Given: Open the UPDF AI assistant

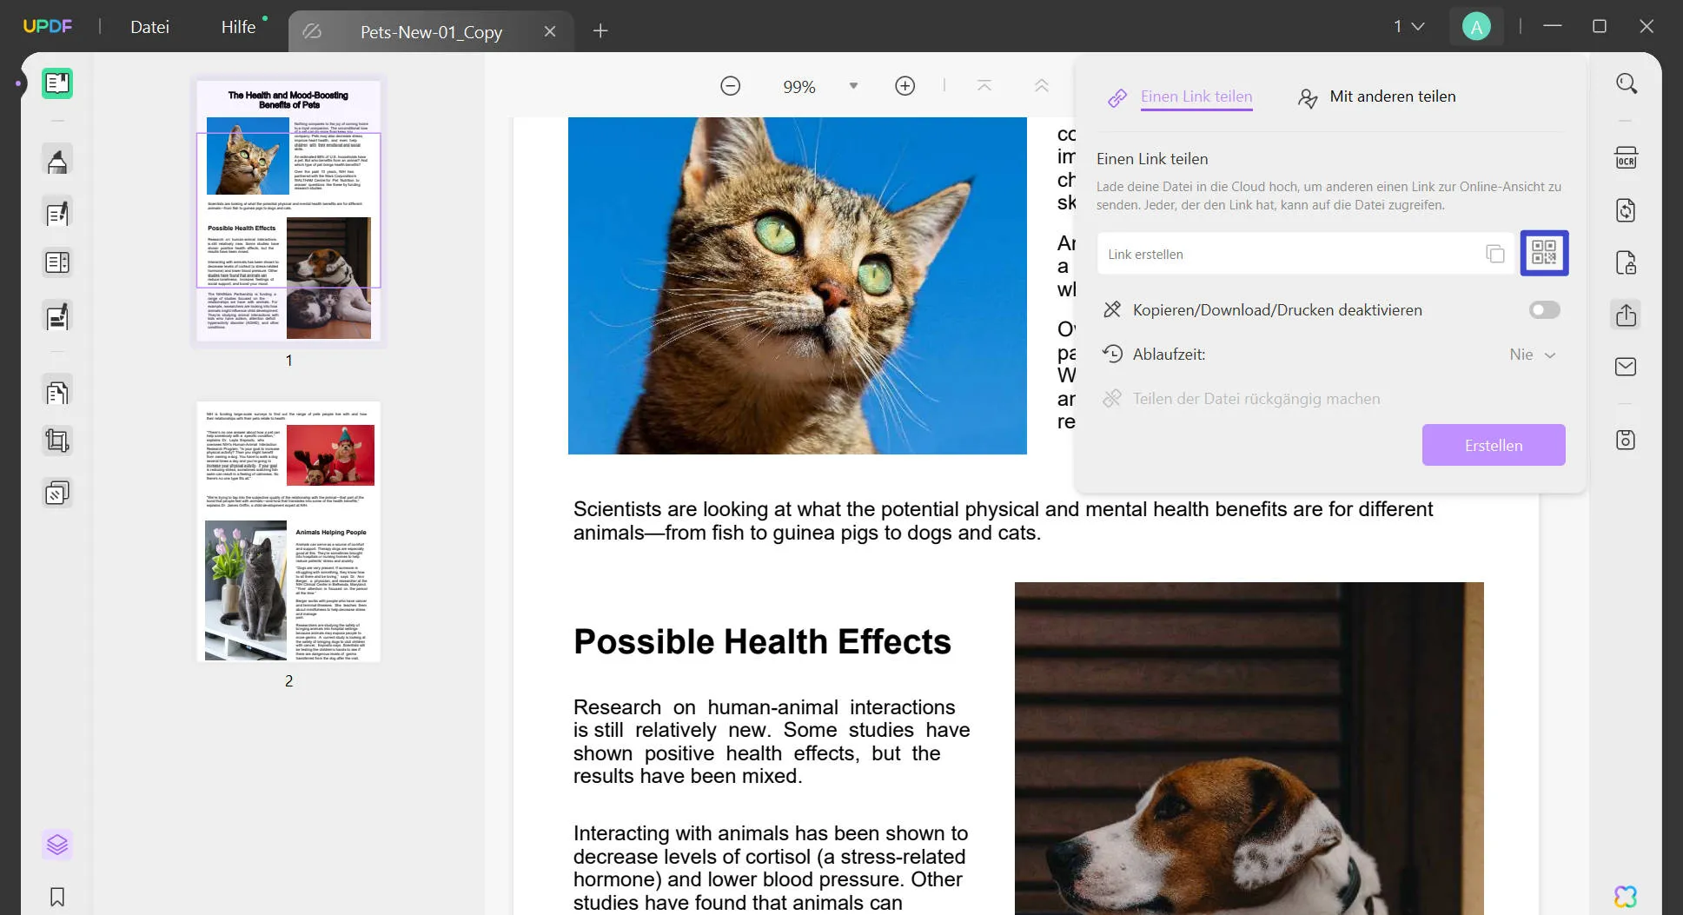Looking at the screenshot, I should click(x=1626, y=896).
